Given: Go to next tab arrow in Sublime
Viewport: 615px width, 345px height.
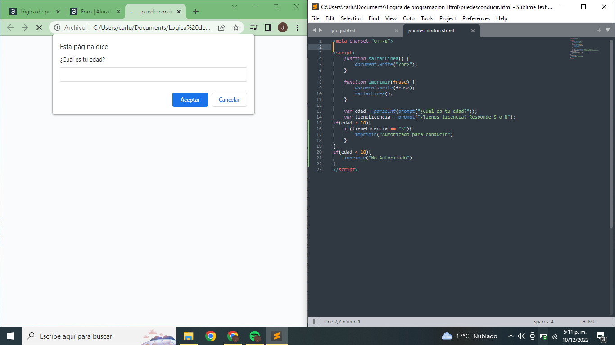Looking at the screenshot, I should pyautogui.click(x=321, y=30).
